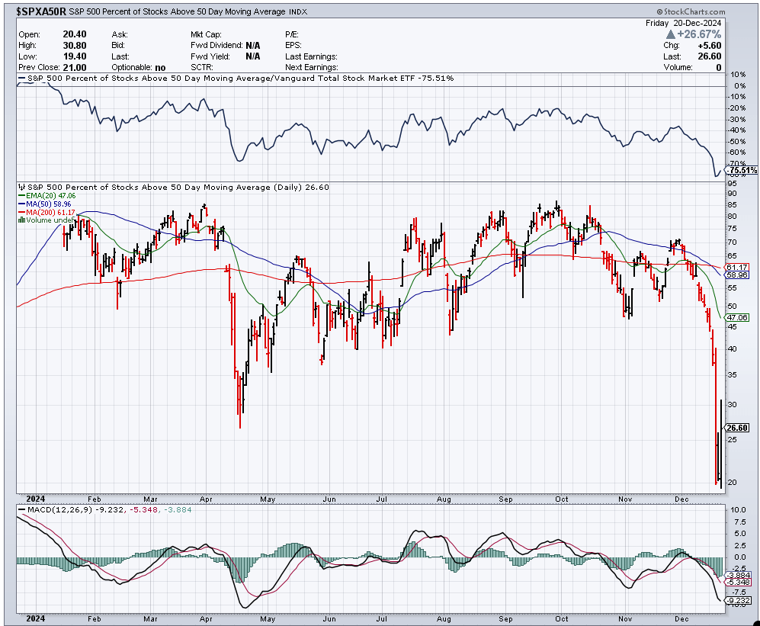Click the OHLC bar icon beside main chart title
This screenshot has height=626, width=760.
[21, 187]
